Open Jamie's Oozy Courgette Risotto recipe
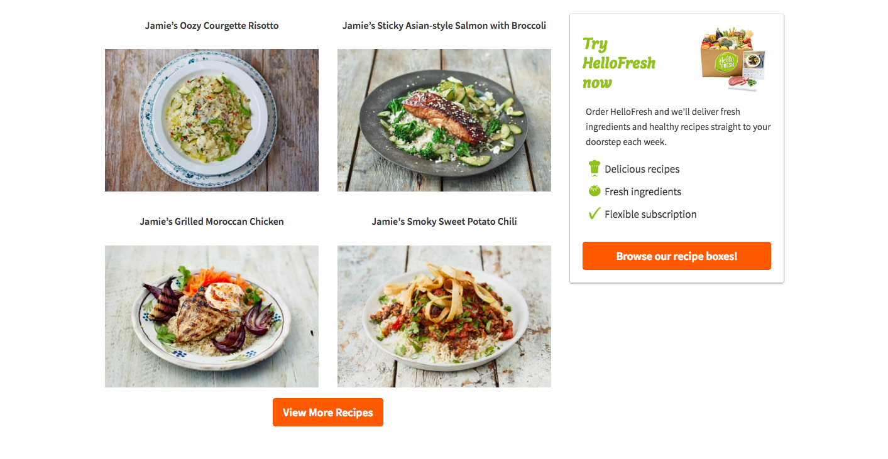Image resolution: width=888 pixels, height=459 pixels. (x=212, y=25)
